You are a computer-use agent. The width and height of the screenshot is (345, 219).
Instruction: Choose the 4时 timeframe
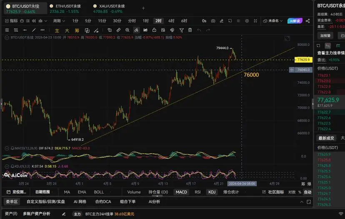click(x=171, y=21)
